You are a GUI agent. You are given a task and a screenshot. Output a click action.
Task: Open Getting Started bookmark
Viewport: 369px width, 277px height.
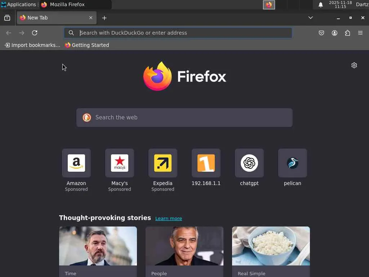[x=87, y=45]
